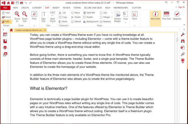This screenshot has height=124, width=188.
Task: Extract pages with Extract
Action: pos(76,21)
